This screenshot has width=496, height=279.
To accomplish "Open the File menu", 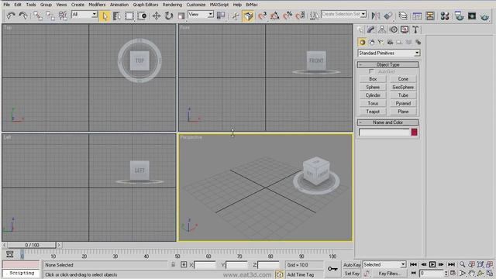I will coord(6,5).
